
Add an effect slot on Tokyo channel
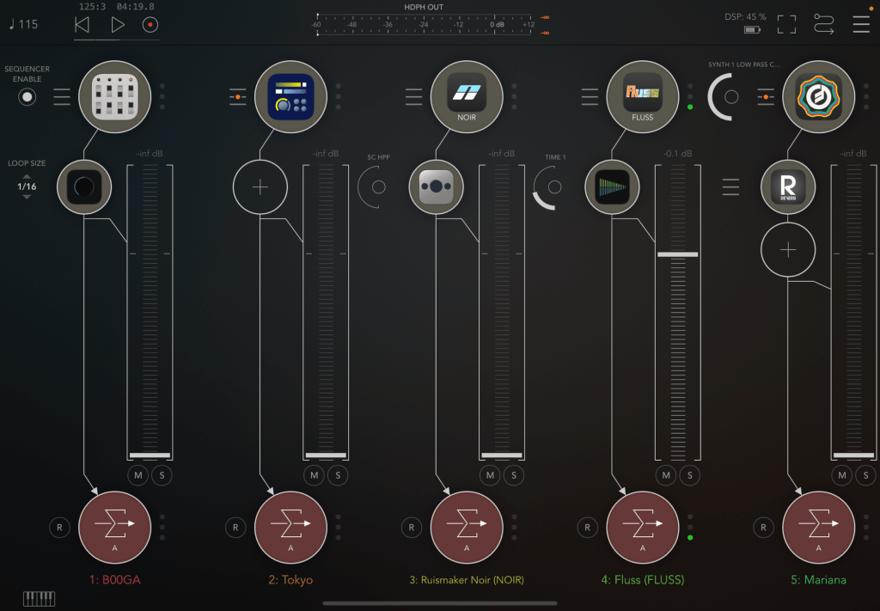260,186
